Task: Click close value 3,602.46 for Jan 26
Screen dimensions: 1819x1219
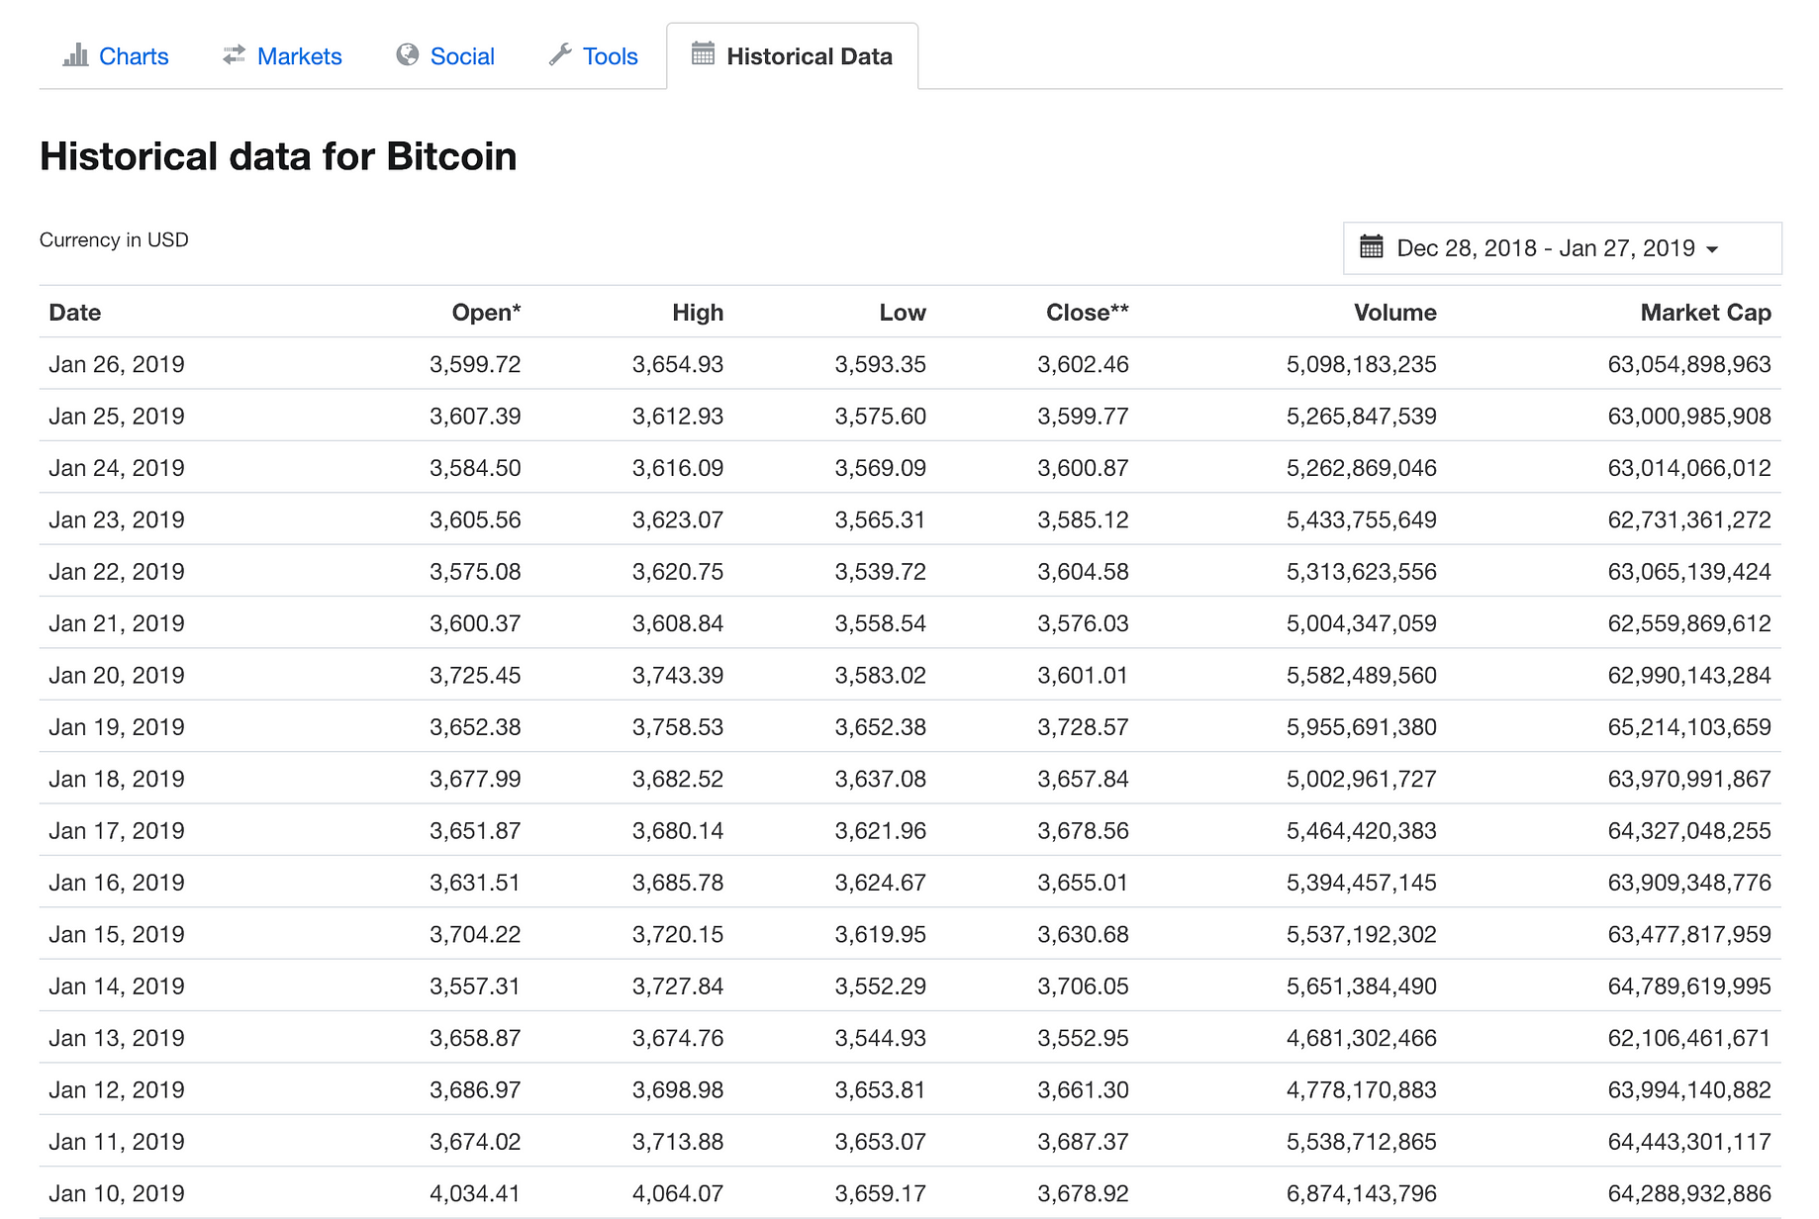Action: click(1084, 364)
